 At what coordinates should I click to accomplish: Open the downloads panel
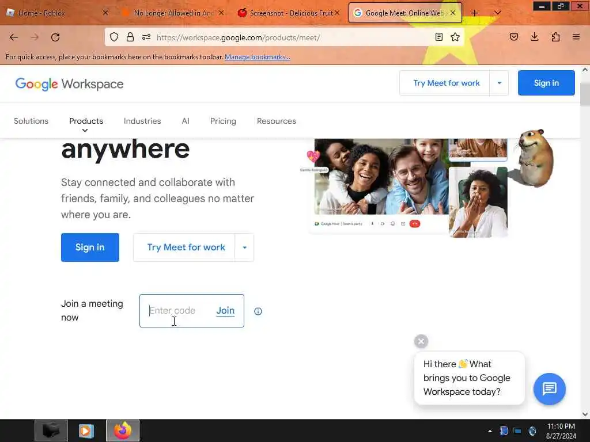coord(534,37)
